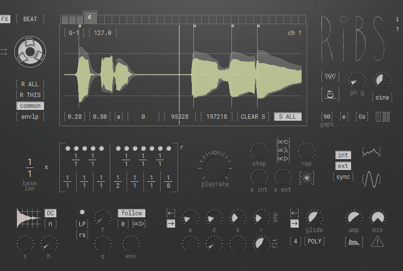Click the R ALL button
Image resolution: width=403 pixels, height=271 pixels.
(30, 84)
